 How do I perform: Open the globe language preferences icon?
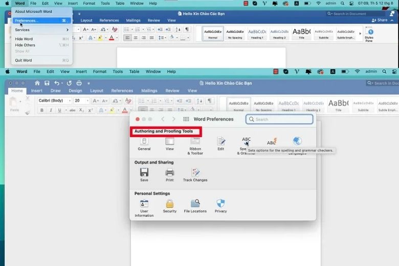297,141
